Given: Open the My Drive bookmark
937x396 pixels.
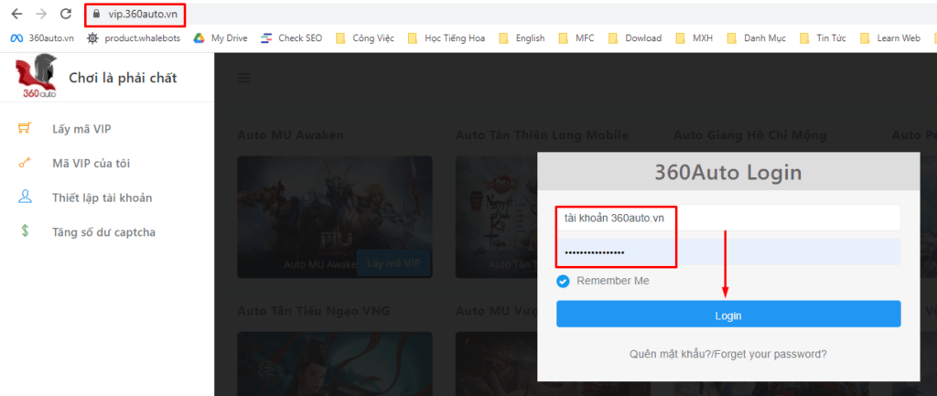Looking at the screenshot, I should [x=220, y=38].
